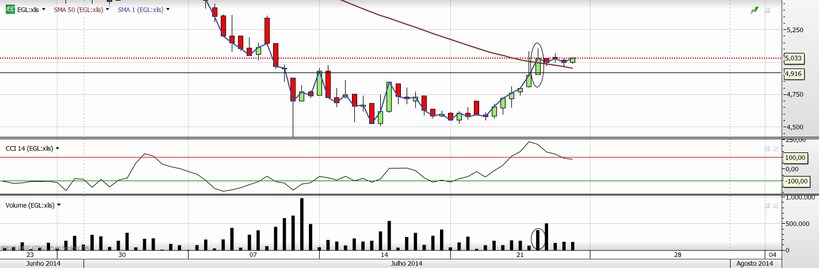Open the SMA 1 (EGL:xlis) indicator dropdown
Screen dimensions: 819x268
coord(167,10)
